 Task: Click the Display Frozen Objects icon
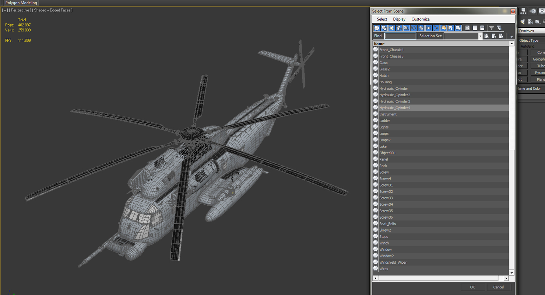pos(451,28)
